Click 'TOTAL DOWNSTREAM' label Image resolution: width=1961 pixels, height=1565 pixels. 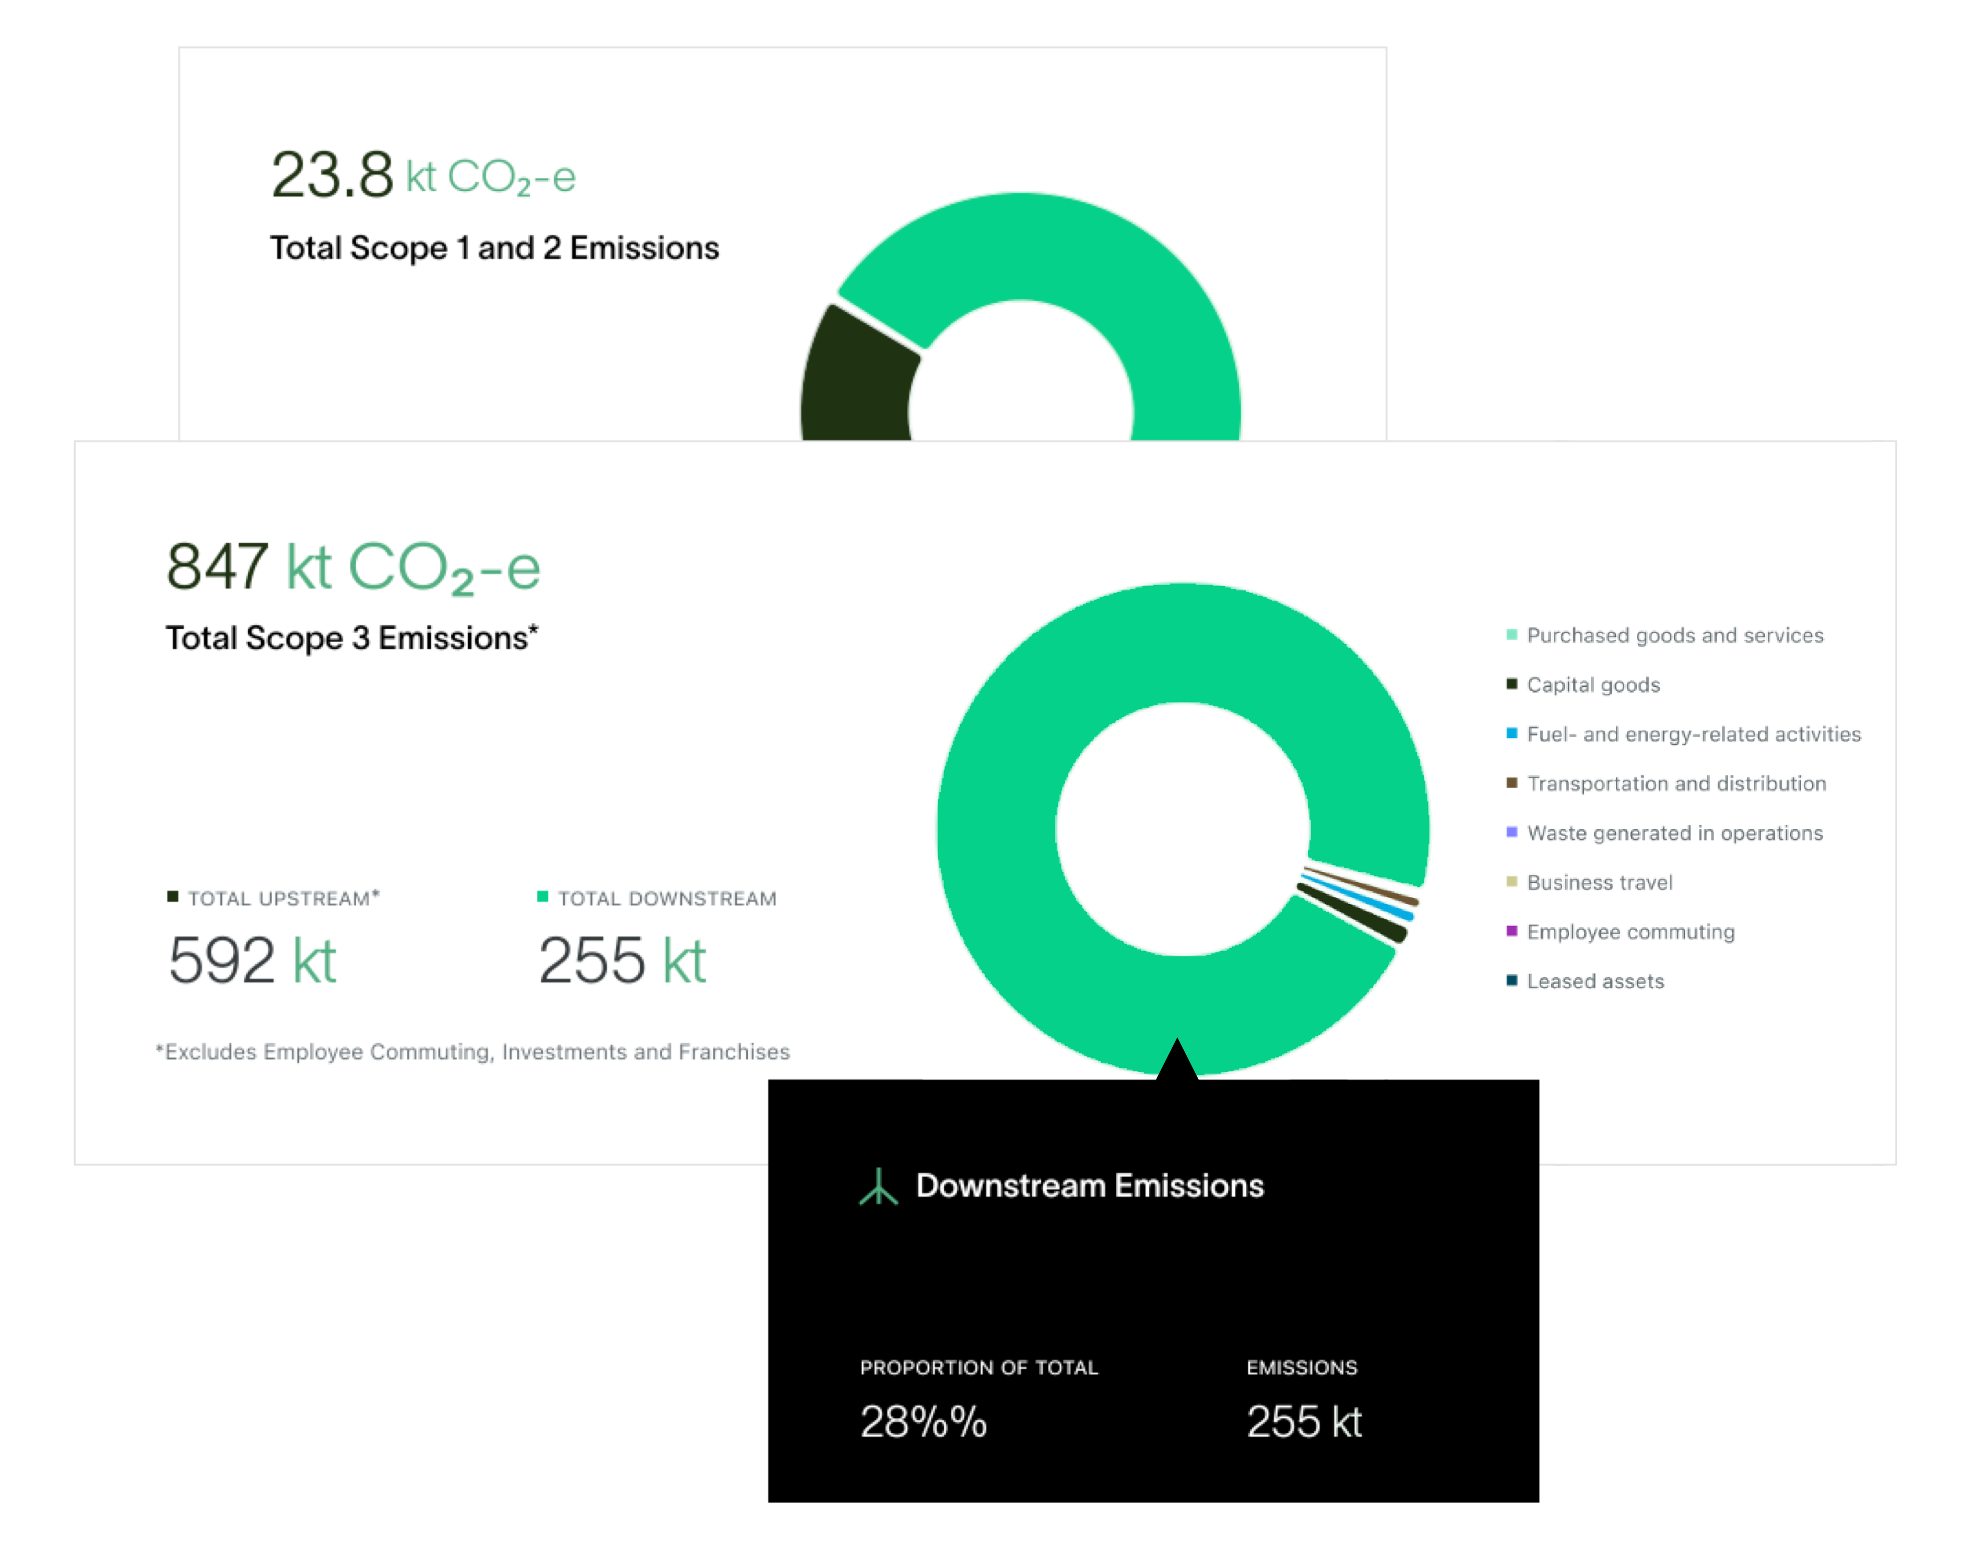pos(667,898)
